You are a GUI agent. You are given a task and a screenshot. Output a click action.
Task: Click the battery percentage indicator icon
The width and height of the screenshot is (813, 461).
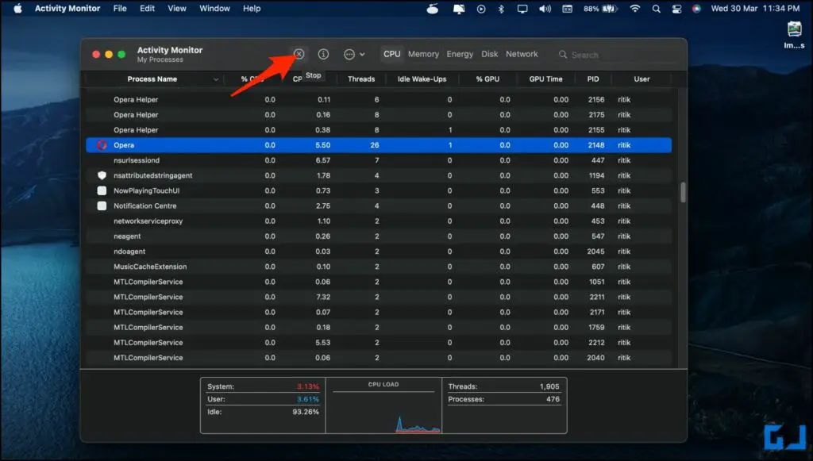pos(595,9)
